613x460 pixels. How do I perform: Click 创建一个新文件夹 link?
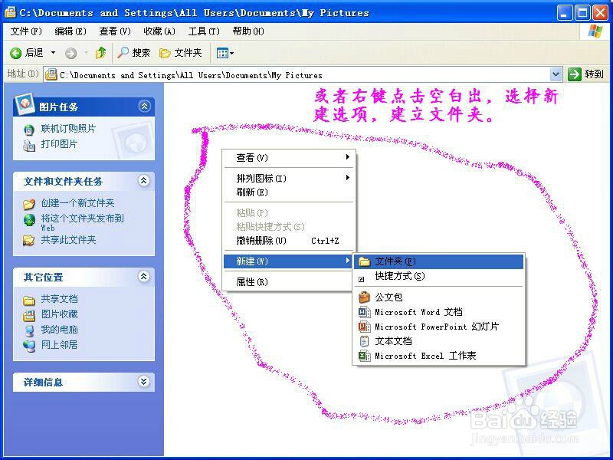(78, 203)
